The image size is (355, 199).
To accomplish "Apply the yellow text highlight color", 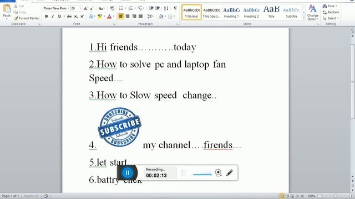I will point(100,16).
